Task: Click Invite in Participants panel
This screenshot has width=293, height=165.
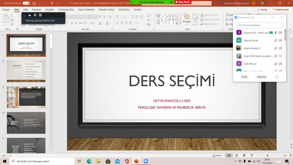Action: [244, 77]
